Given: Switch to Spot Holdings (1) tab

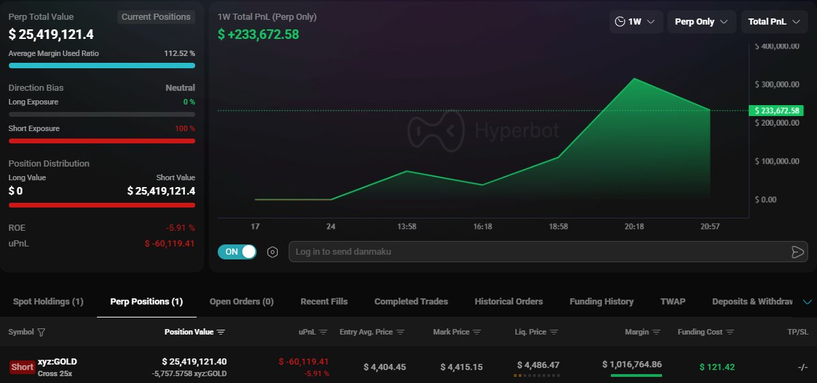Looking at the screenshot, I should point(48,302).
